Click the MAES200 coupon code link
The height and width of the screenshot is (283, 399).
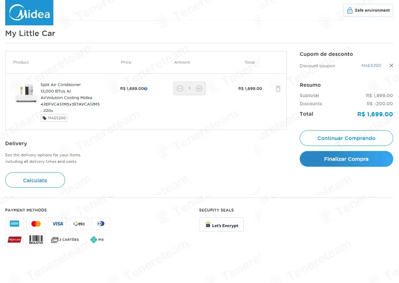pyautogui.click(x=371, y=66)
